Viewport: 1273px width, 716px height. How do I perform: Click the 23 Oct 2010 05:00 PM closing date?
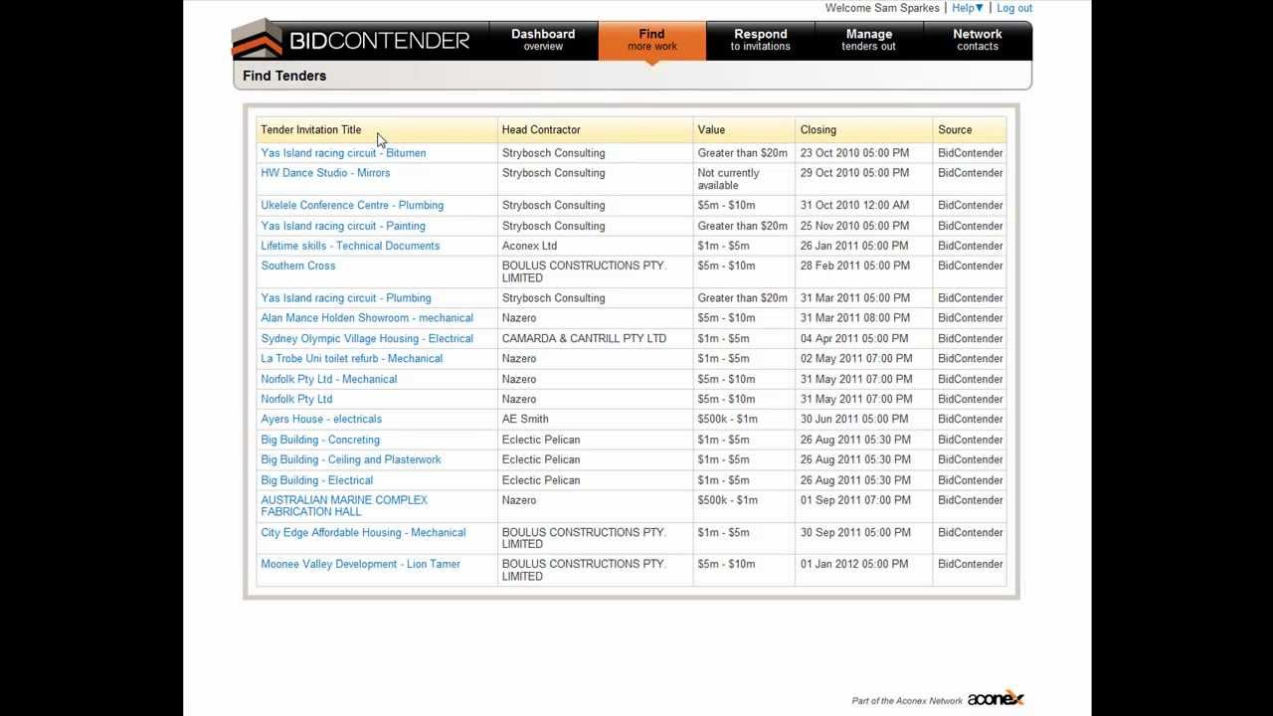coord(854,153)
